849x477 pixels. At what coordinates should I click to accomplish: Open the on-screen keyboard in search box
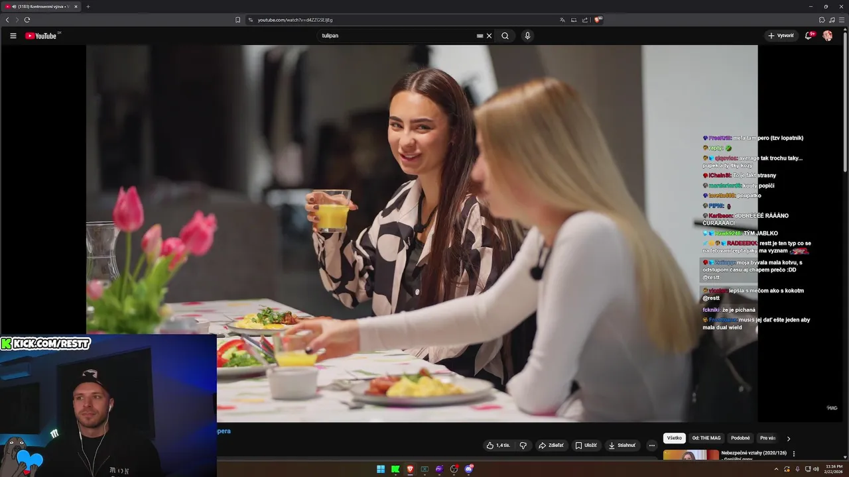[x=480, y=36]
